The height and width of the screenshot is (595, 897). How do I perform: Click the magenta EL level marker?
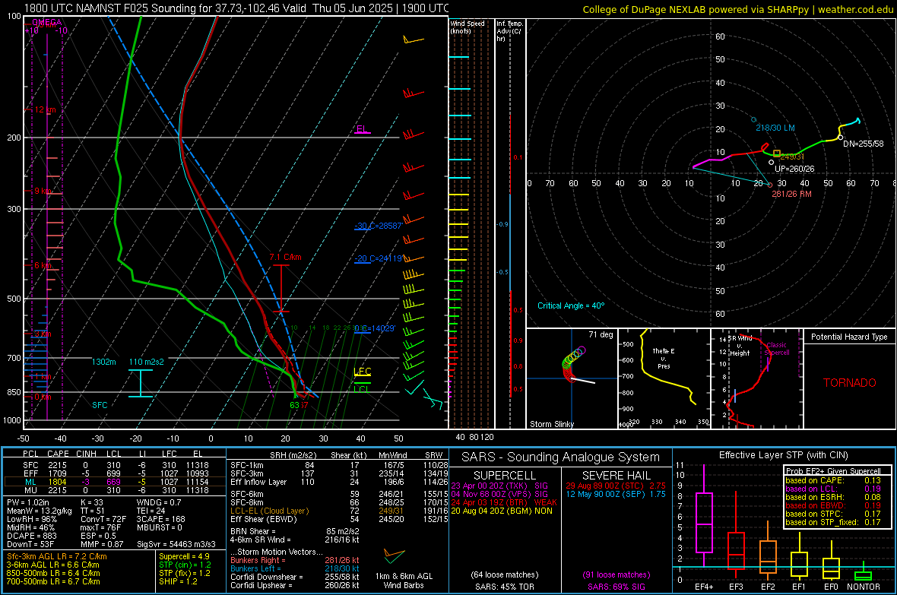[362, 129]
